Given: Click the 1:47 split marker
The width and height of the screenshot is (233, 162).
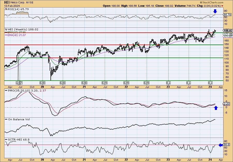Looking at the screenshot, I should pyautogui.click(x=19, y=83).
